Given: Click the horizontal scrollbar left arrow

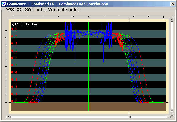Looking at the screenshot, I should [8, 117].
